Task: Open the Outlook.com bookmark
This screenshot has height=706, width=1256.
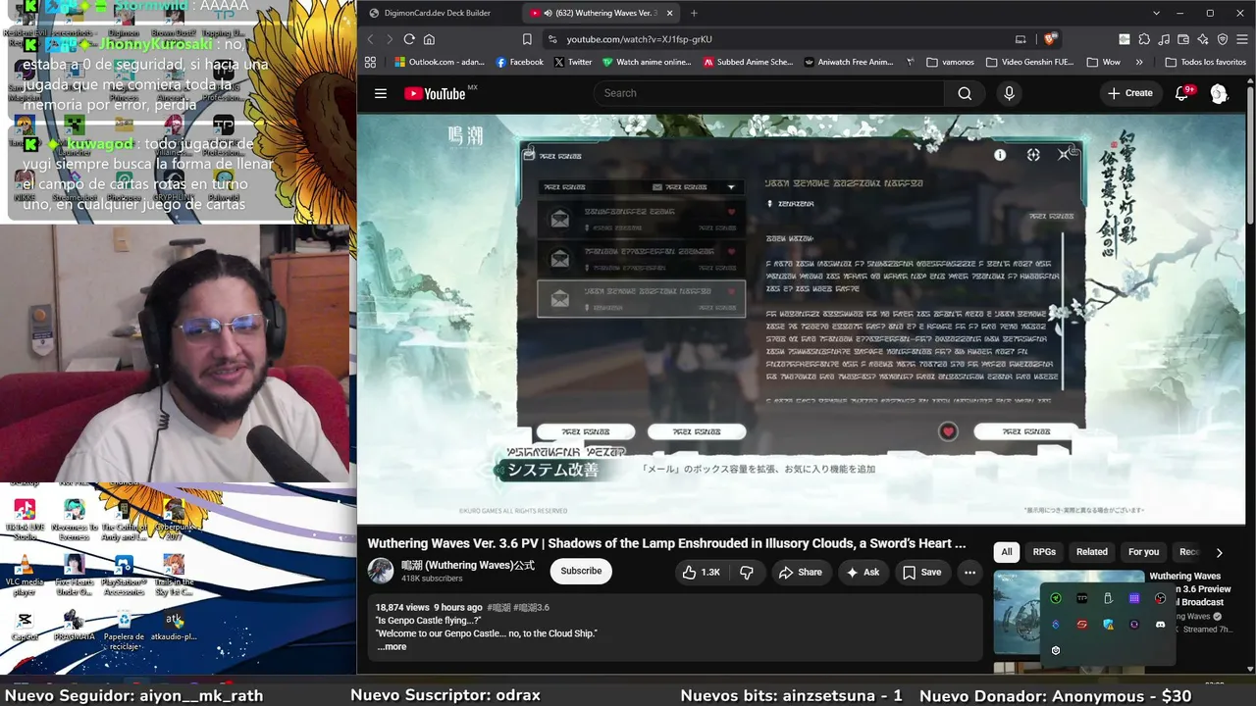Action: (439, 62)
